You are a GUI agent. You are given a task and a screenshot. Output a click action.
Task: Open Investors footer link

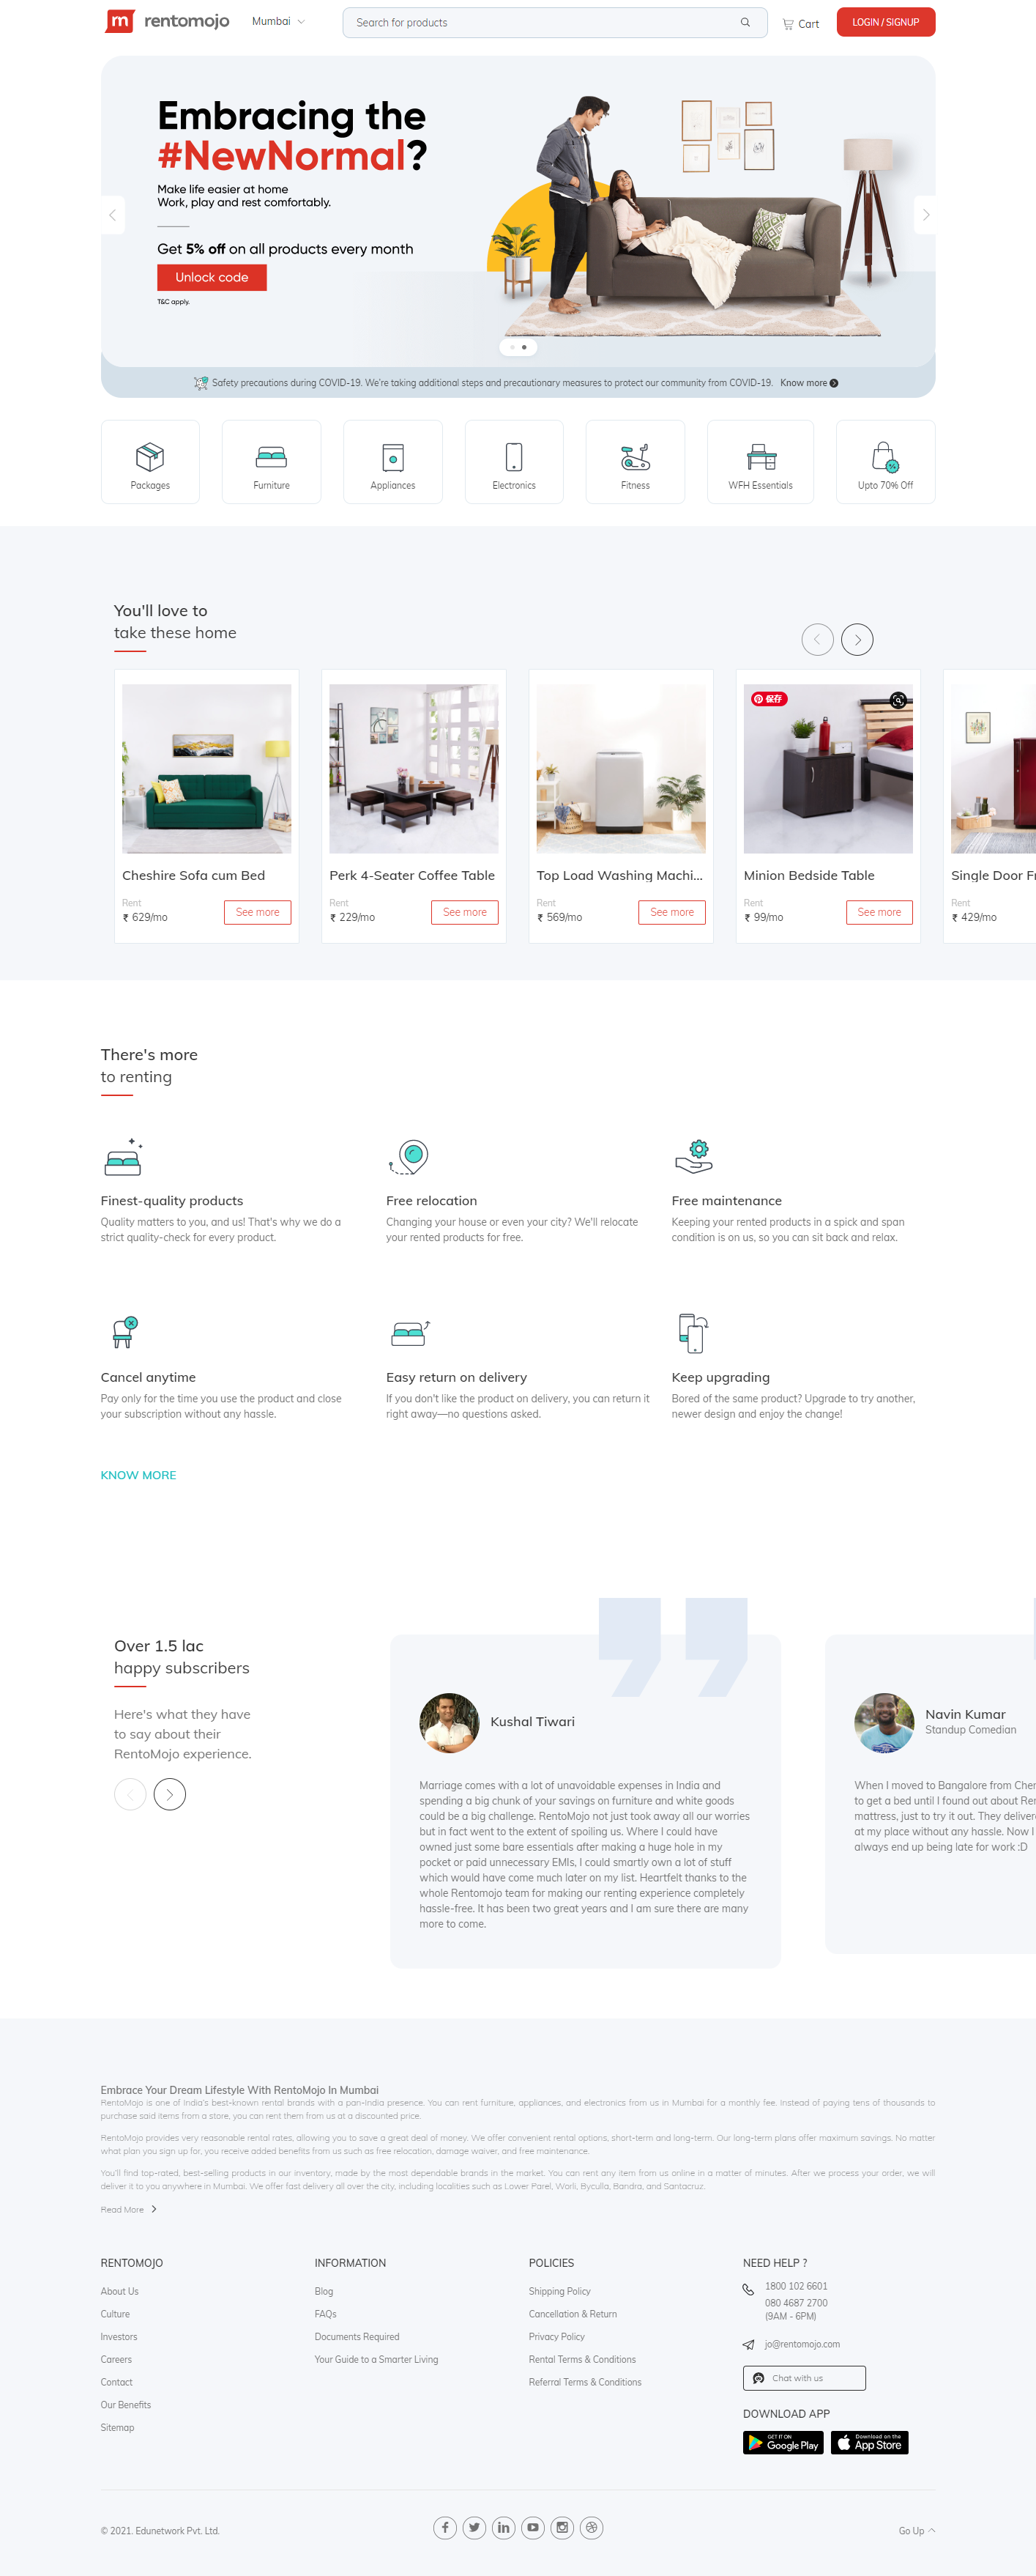coord(119,2336)
